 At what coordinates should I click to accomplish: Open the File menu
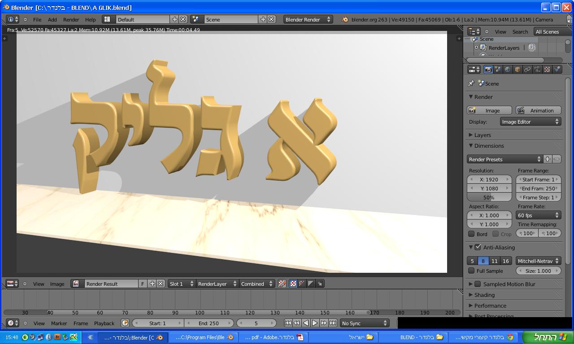[x=37, y=19]
